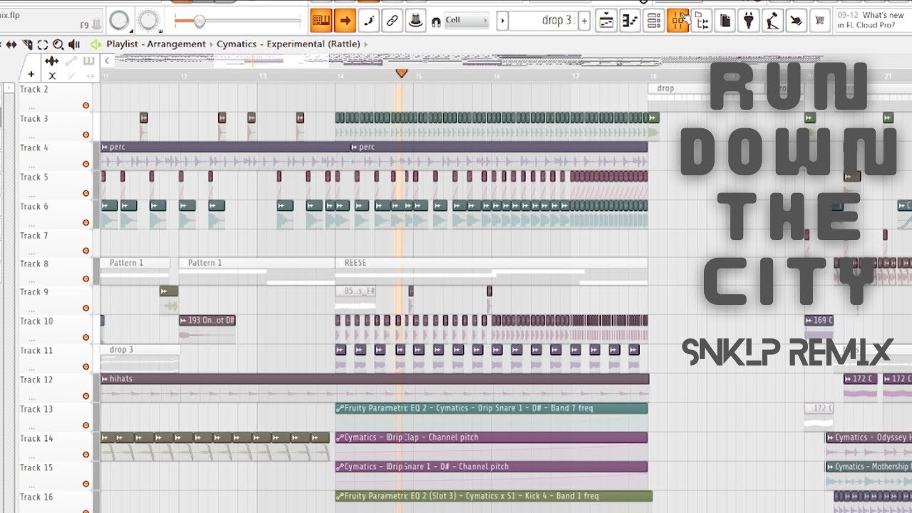Viewport: 912px width, 513px height.
Task: Open pattern selector arrow left of drop 3
Action: 502,21
